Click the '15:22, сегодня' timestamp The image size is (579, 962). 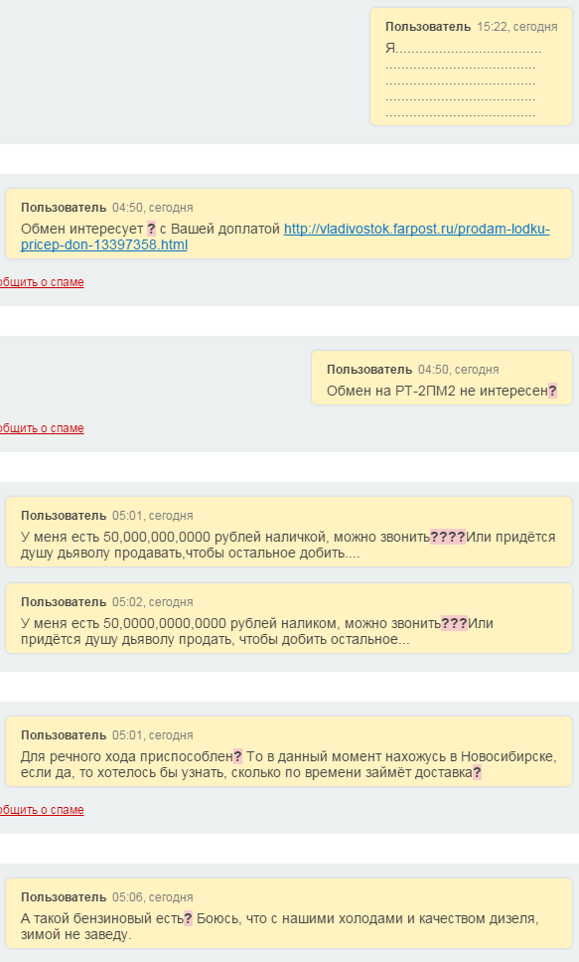[517, 27]
